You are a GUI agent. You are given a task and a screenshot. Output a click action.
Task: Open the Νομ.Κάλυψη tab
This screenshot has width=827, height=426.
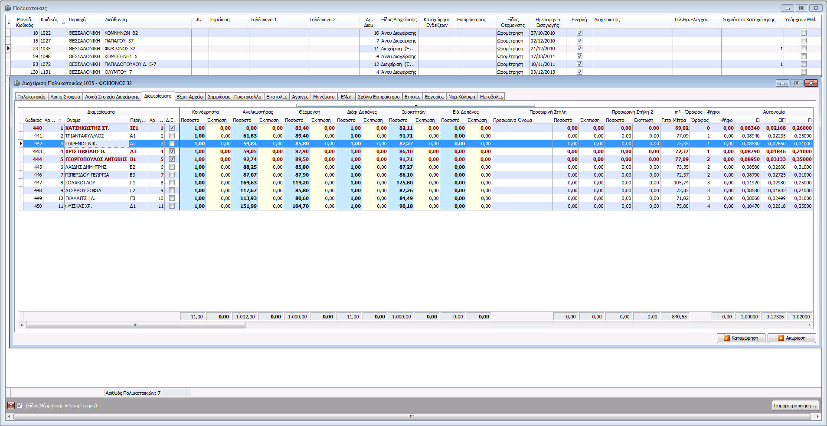point(462,97)
